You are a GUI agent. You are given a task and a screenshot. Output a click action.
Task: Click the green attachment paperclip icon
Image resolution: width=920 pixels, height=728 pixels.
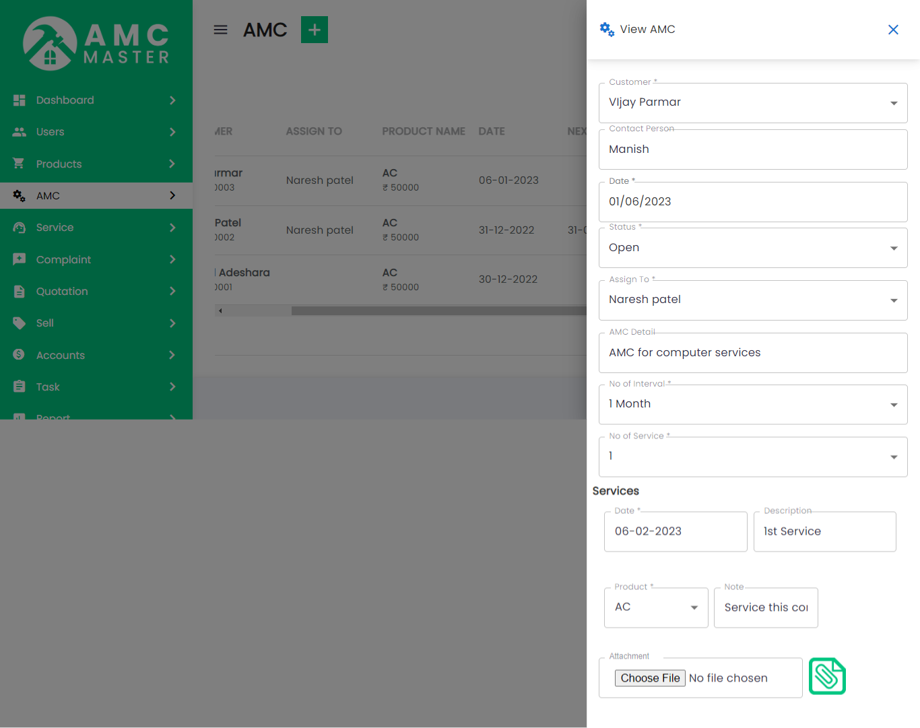pyautogui.click(x=826, y=676)
